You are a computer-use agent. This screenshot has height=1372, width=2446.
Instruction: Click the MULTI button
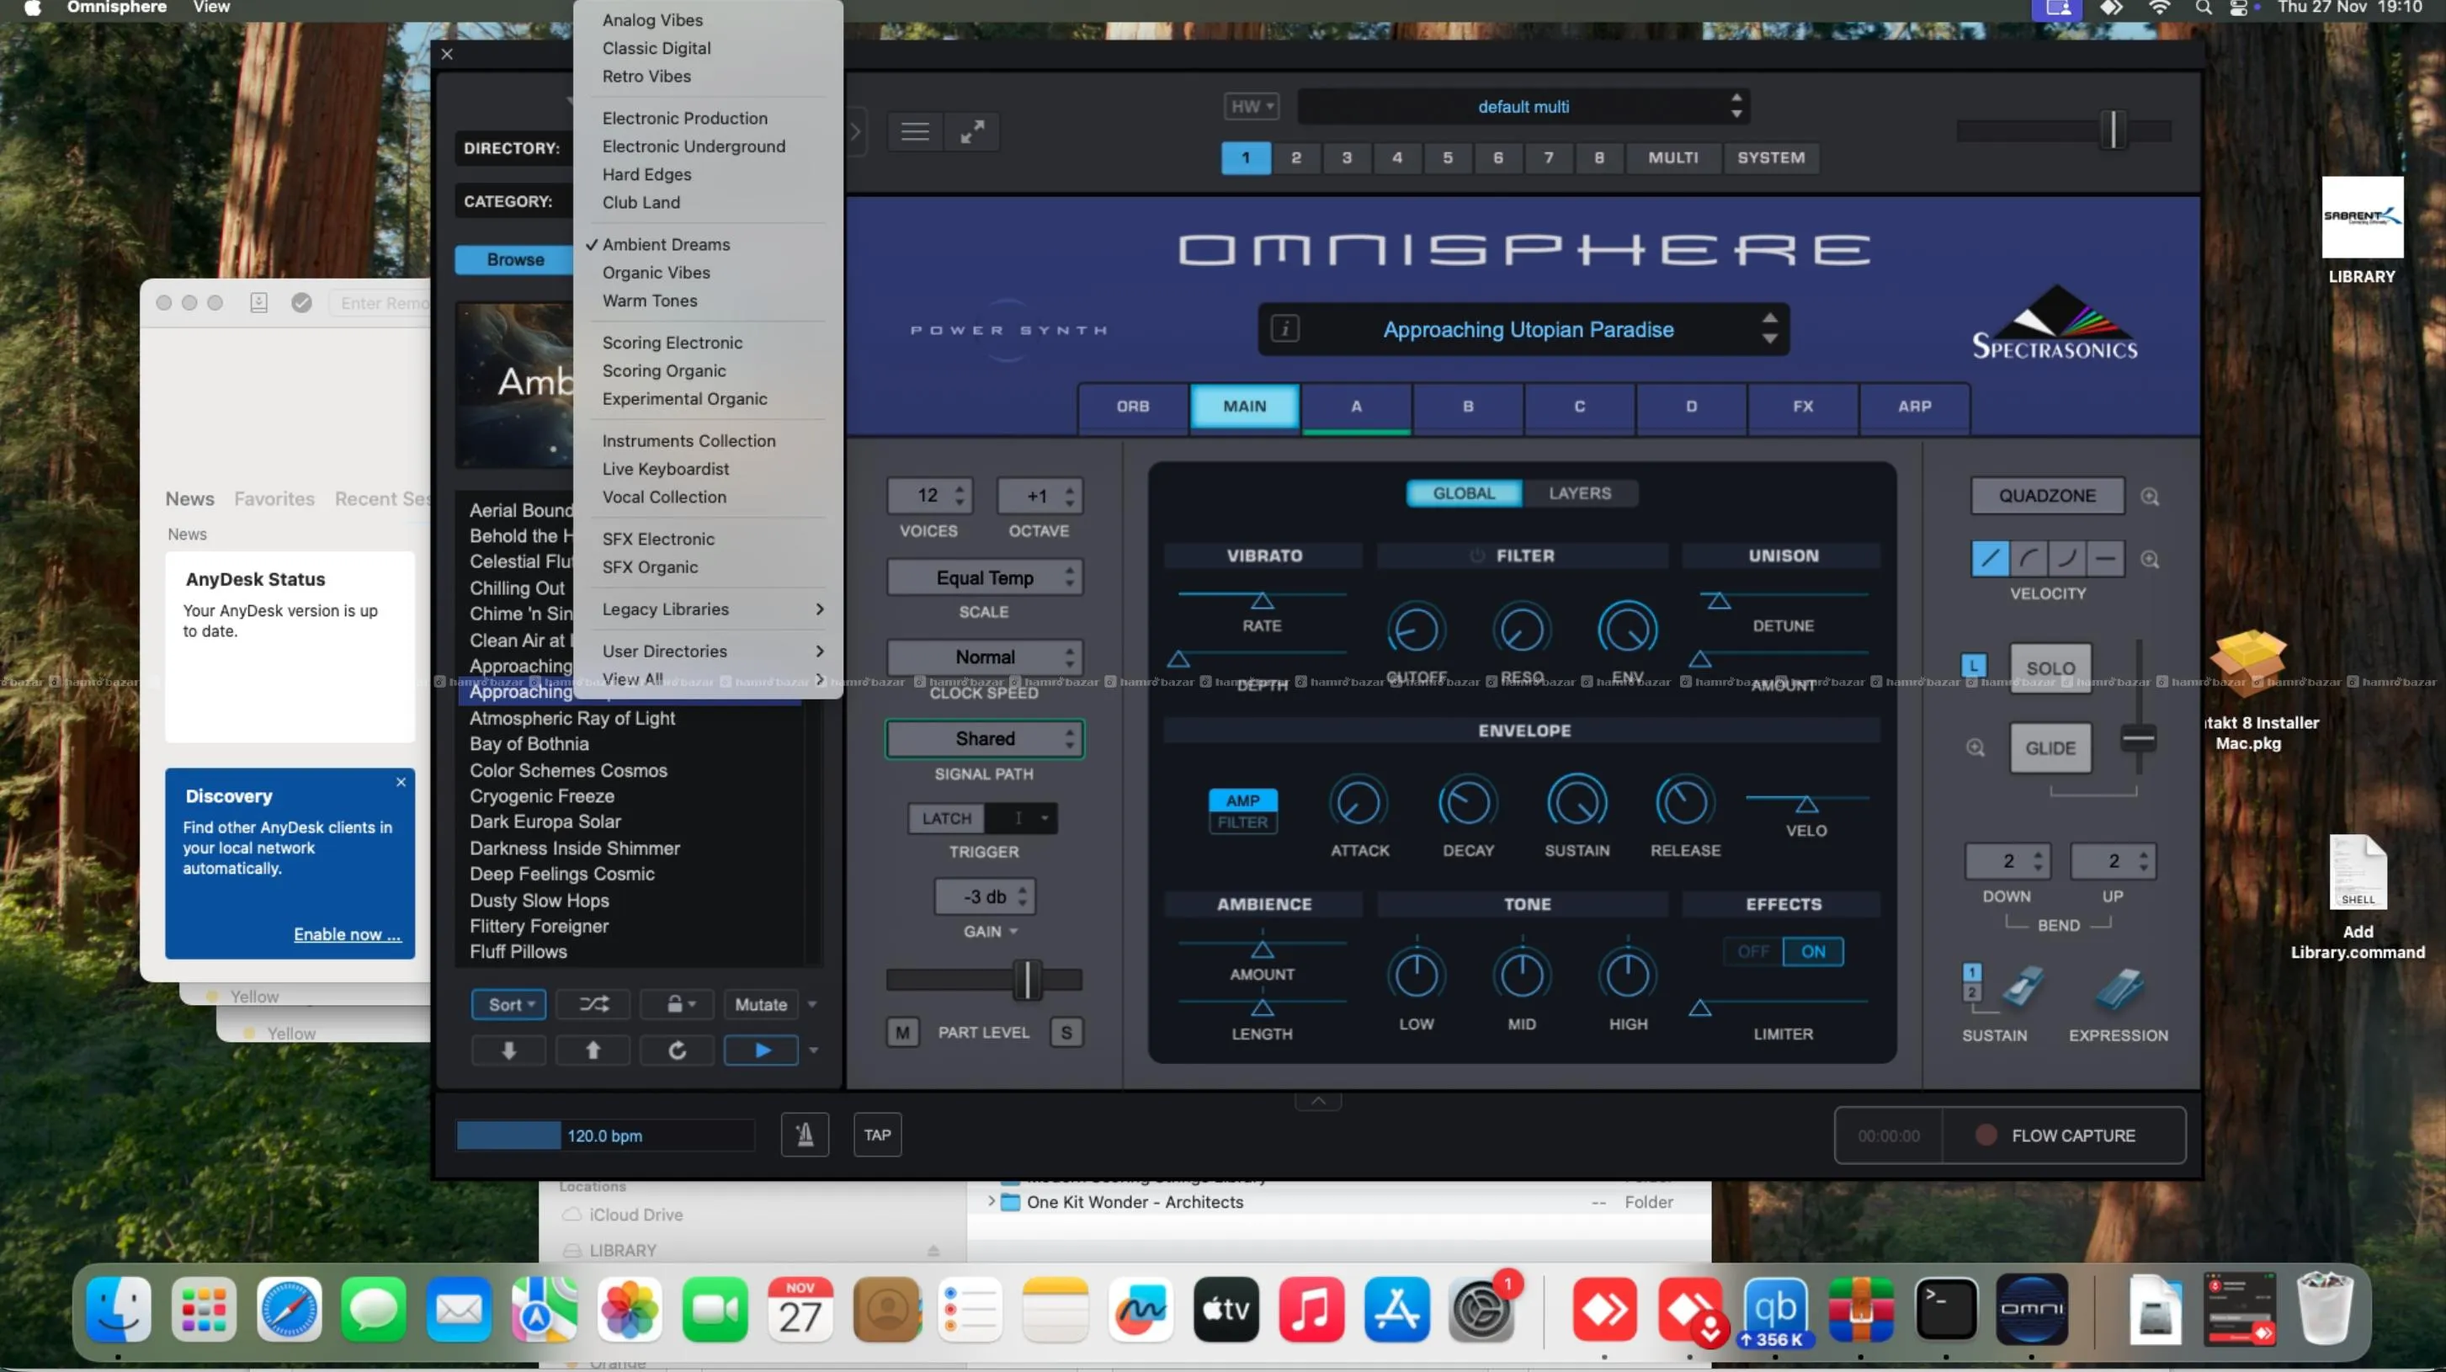click(x=1673, y=157)
